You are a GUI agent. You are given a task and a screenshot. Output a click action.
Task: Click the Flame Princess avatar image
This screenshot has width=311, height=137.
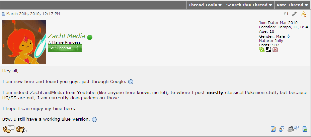(x=24, y=42)
